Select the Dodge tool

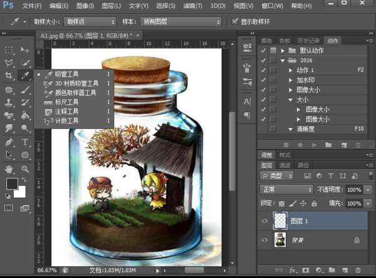coord(25,128)
